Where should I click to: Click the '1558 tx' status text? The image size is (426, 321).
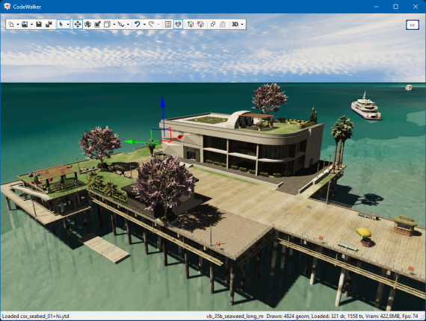coord(354,316)
